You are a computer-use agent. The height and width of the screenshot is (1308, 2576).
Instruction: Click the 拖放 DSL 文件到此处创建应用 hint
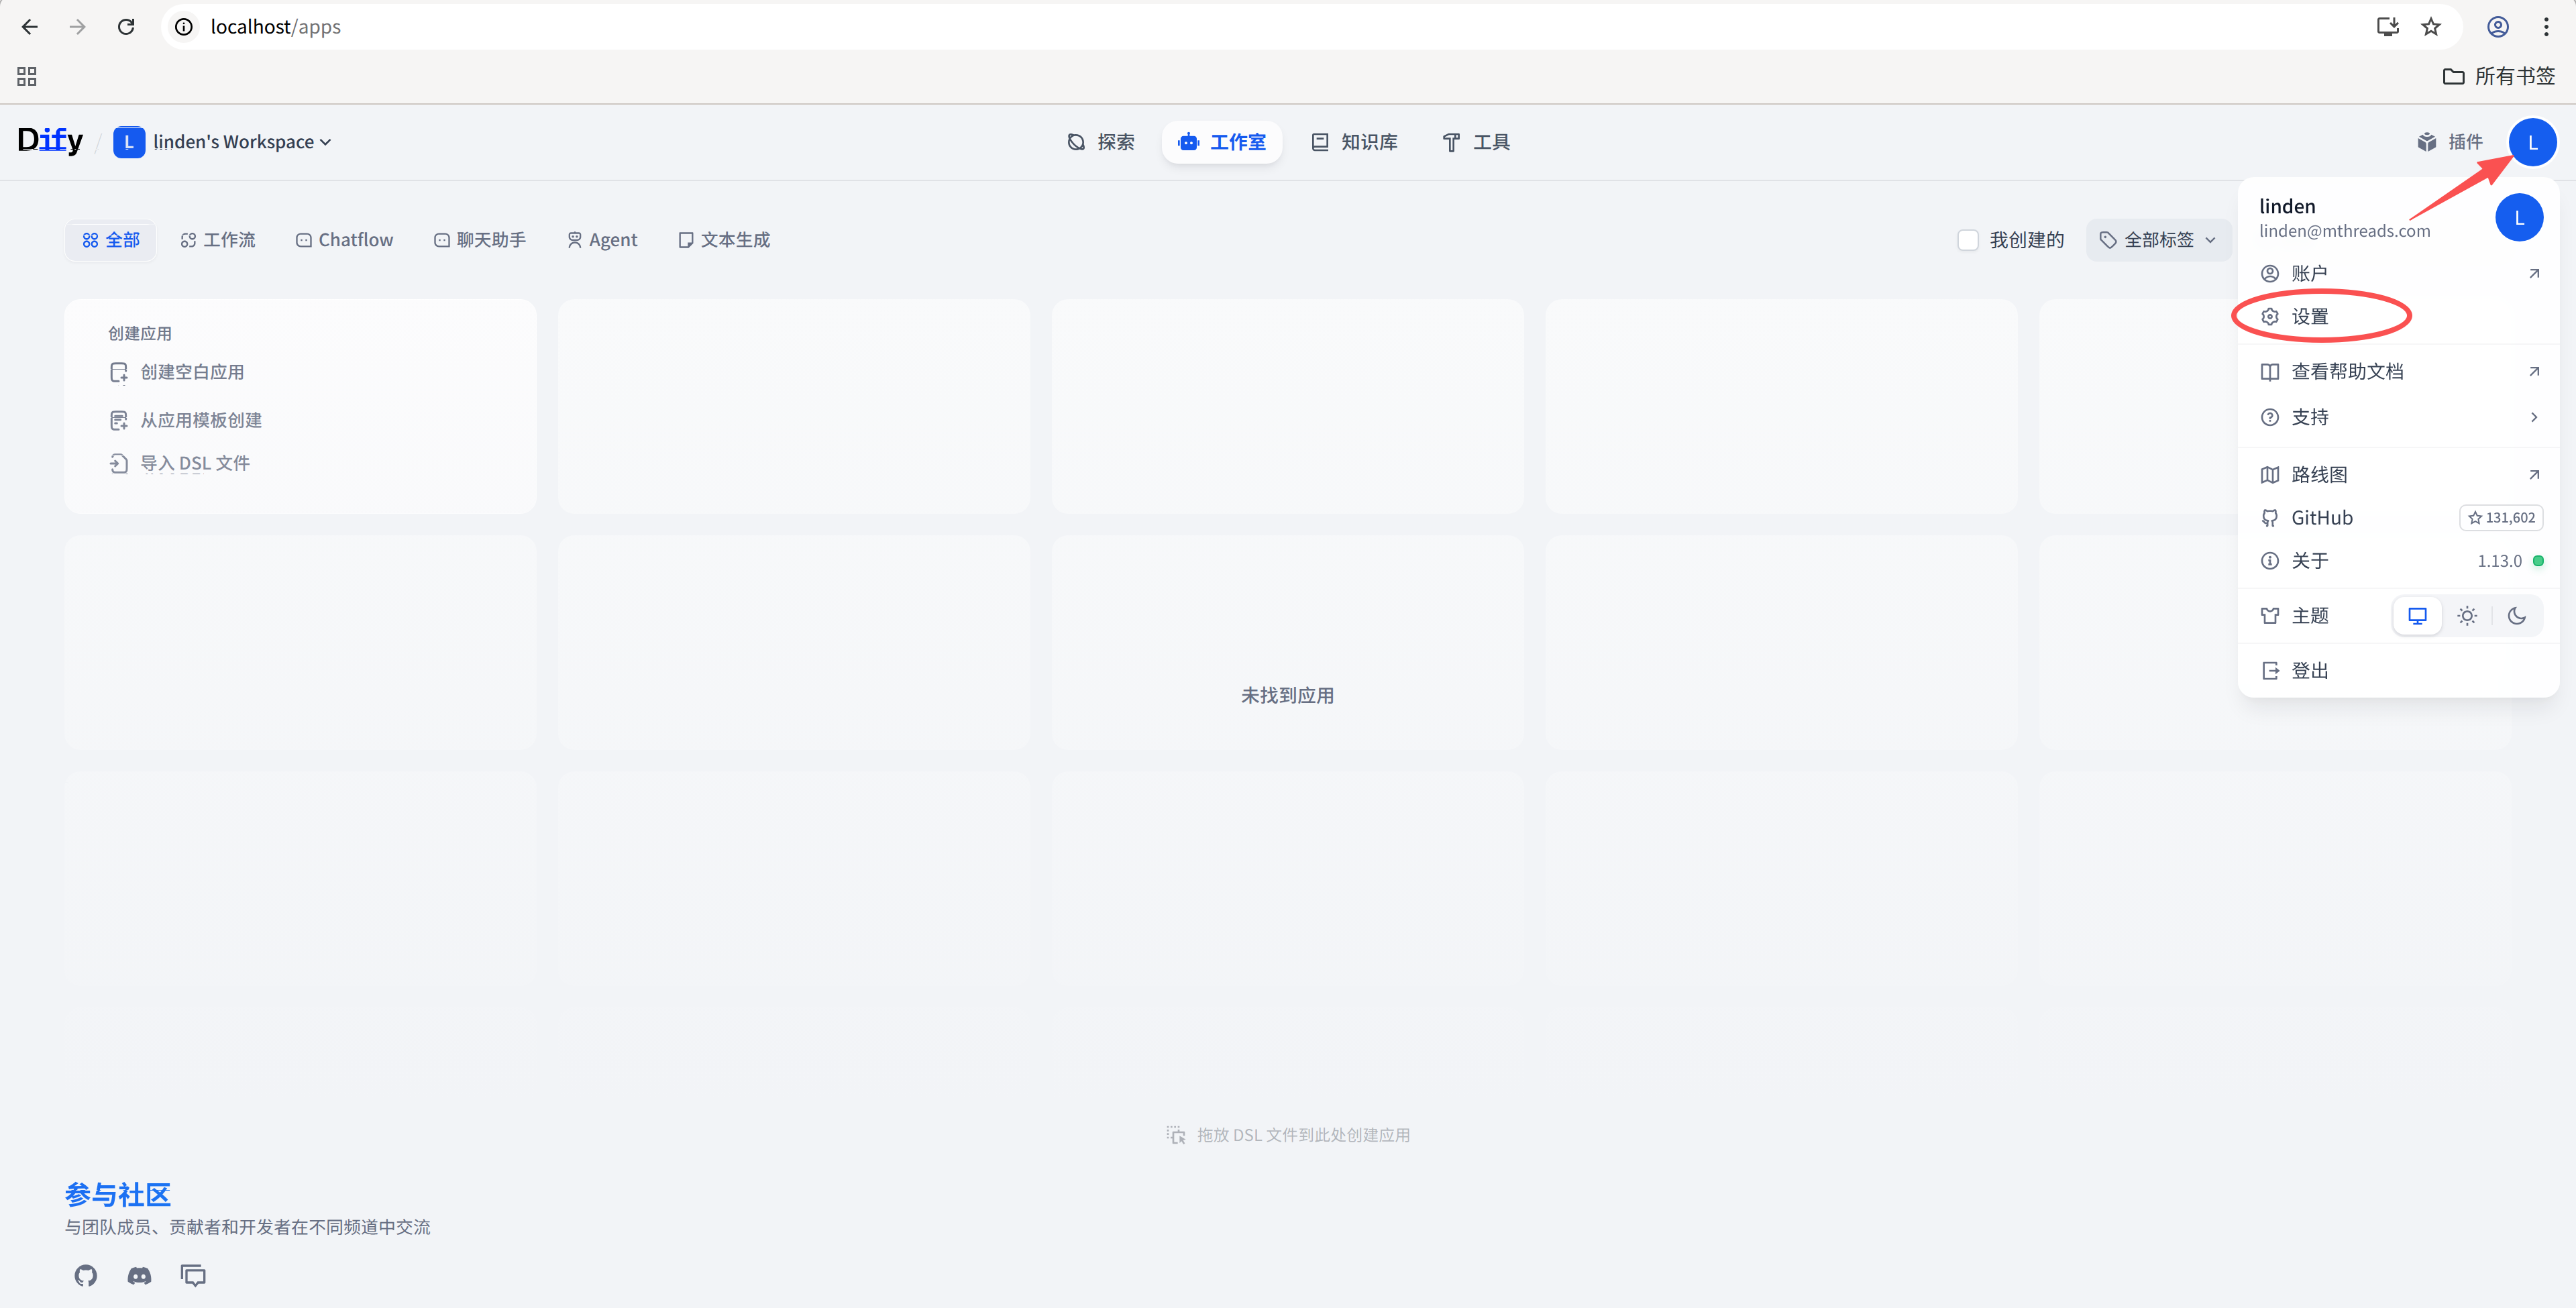pyautogui.click(x=1288, y=1135)
